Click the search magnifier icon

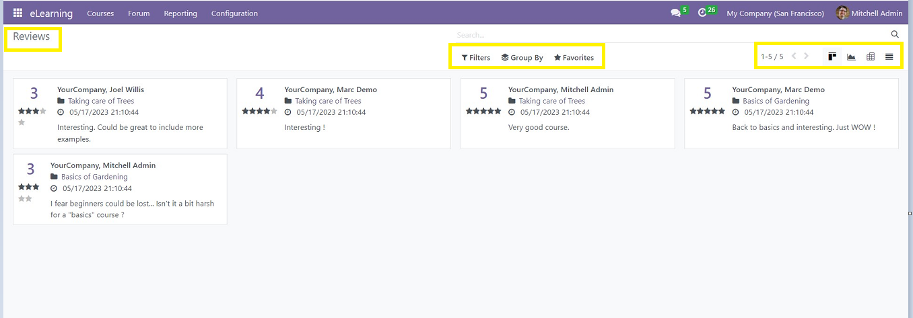click(x=895, y=34)
